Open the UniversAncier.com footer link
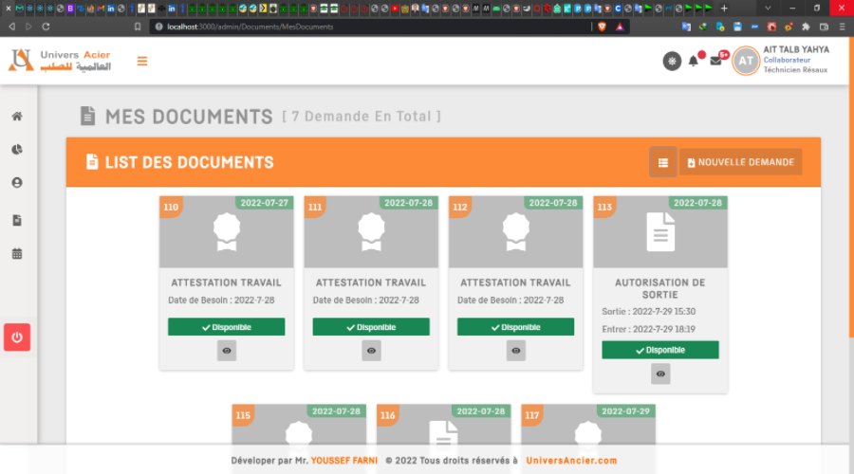854x474 pixels. tap(571, 461)
